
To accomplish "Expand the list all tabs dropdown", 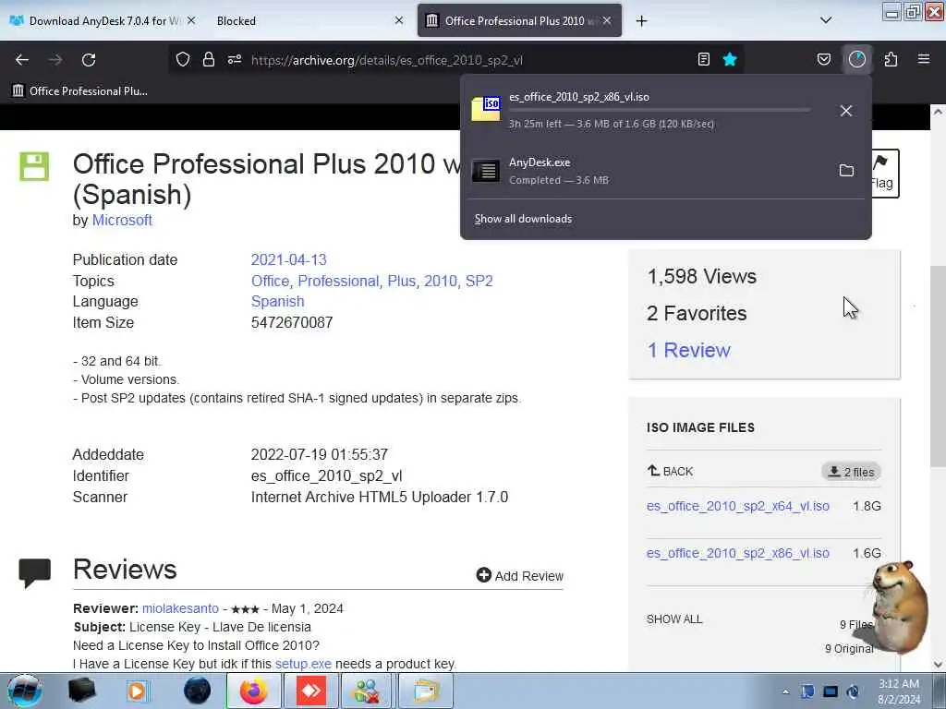I will coord(826,20).
